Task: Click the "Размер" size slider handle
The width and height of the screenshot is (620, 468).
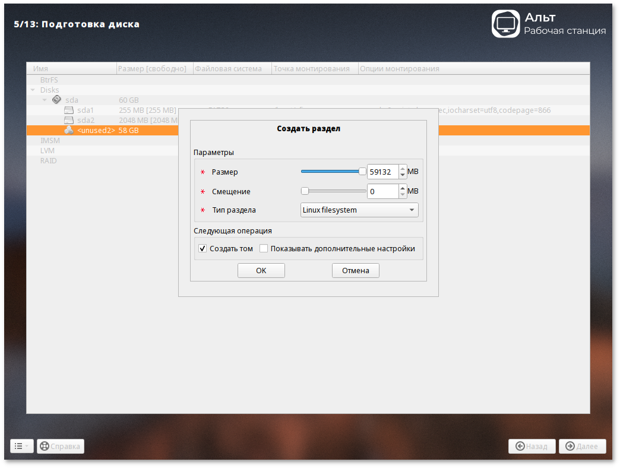Action: click(362, 172)
